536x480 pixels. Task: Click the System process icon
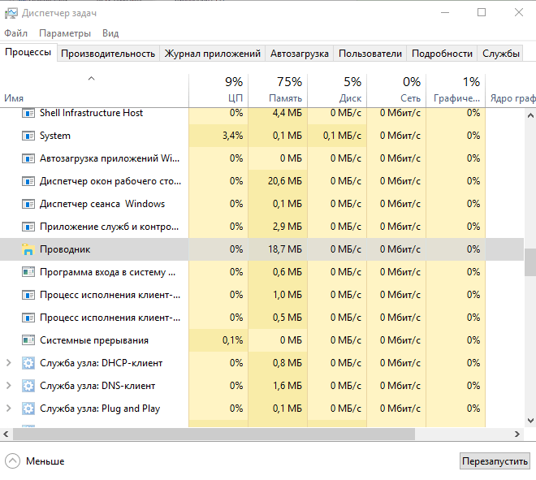click(x=28, y=136)
